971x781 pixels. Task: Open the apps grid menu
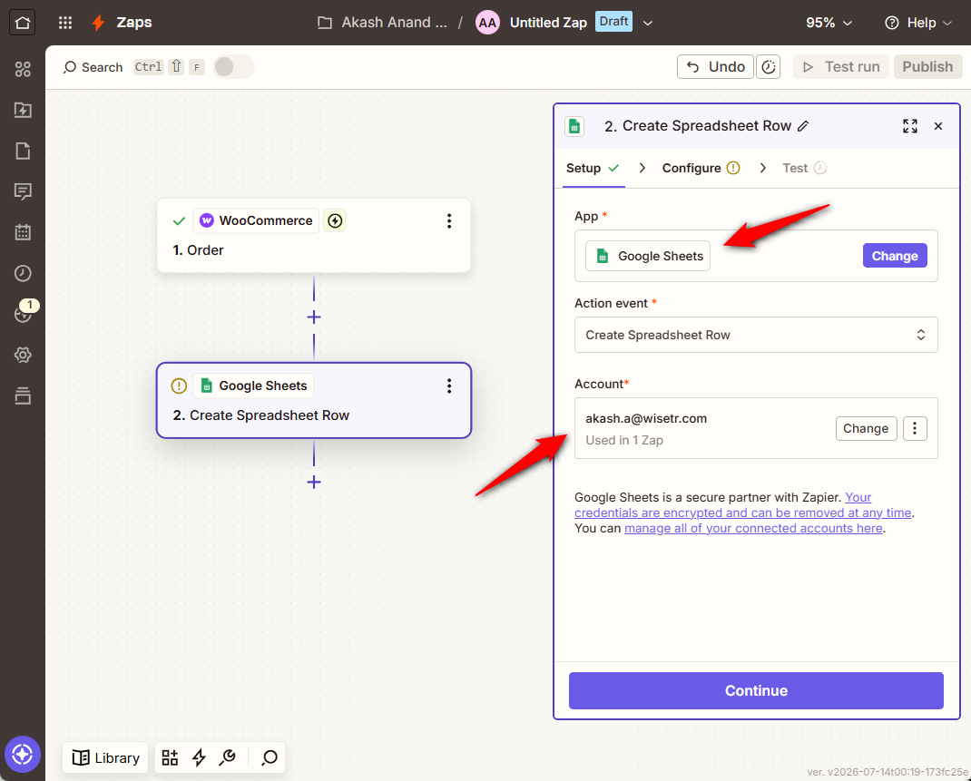point(65,23)
